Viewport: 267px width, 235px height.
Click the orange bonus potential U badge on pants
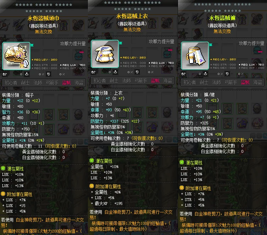point(182,188)
